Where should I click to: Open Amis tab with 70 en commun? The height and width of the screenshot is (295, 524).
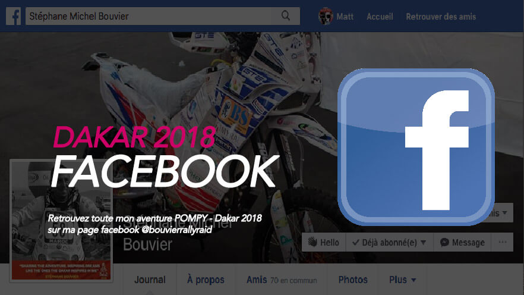(x=282, y=280)
